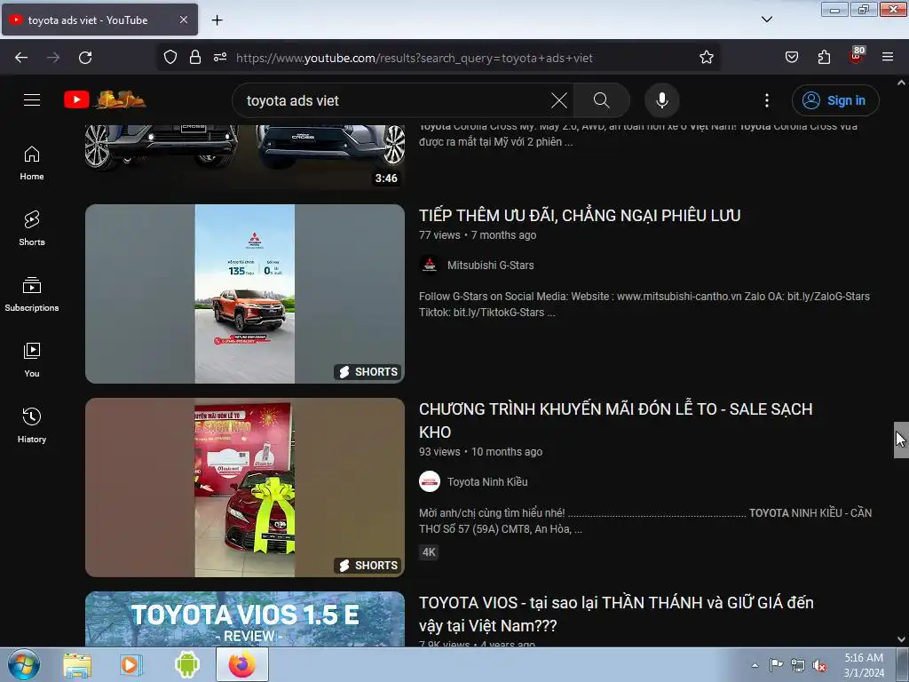
Task: Click the Toyota Ninh Kiều channel avatar
Action: tap(430, 482)
